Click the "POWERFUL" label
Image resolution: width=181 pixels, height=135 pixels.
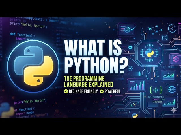(113, 91)
